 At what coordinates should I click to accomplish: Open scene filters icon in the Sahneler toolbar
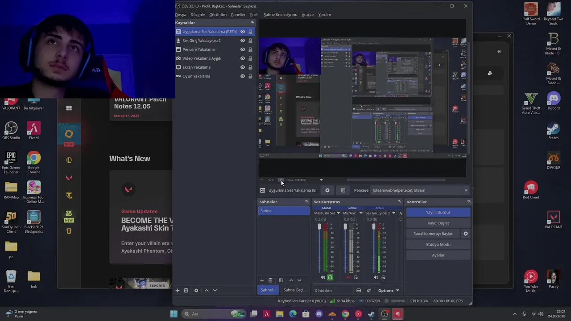(x=281, y=280)
